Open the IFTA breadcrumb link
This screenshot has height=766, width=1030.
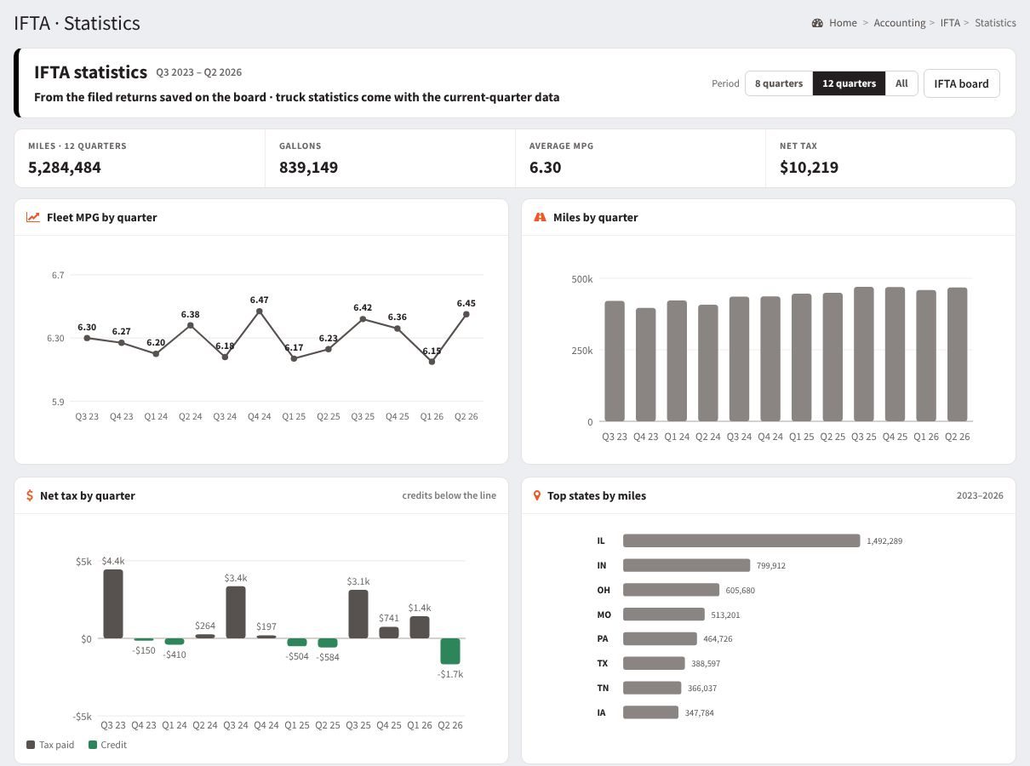pos(950,23)
